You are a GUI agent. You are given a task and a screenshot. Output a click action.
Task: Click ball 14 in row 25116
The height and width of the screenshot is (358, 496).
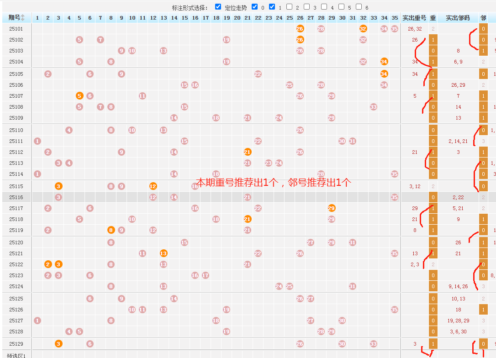coord(174,197)
